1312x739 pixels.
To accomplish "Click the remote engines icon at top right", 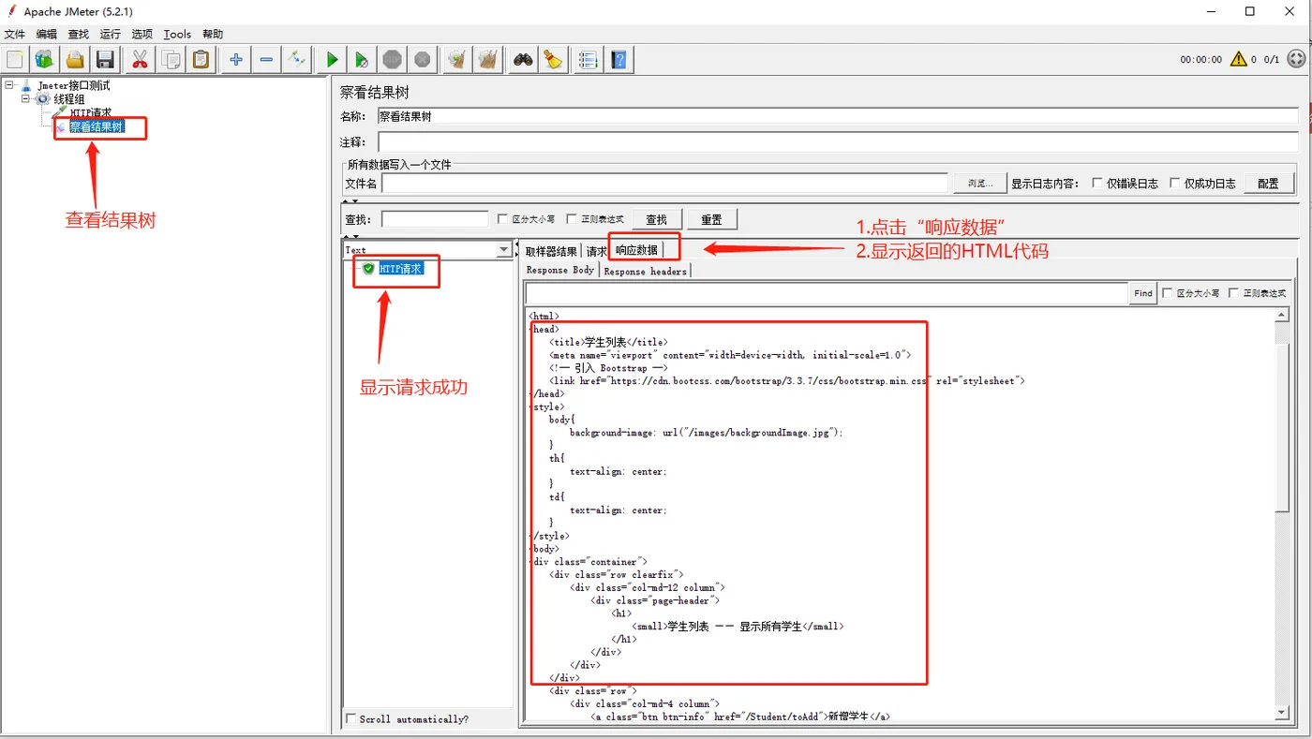I will (1297, 59).
